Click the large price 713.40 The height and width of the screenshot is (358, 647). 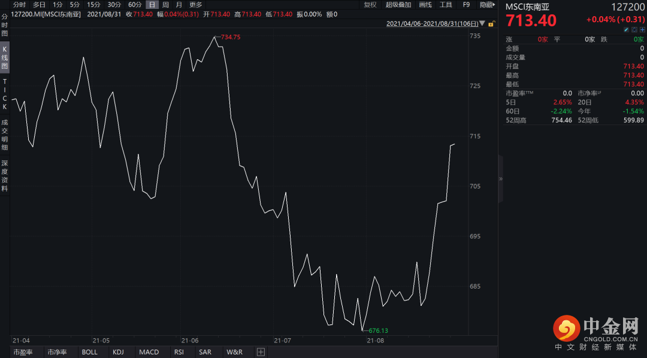[x=531, y=20]
